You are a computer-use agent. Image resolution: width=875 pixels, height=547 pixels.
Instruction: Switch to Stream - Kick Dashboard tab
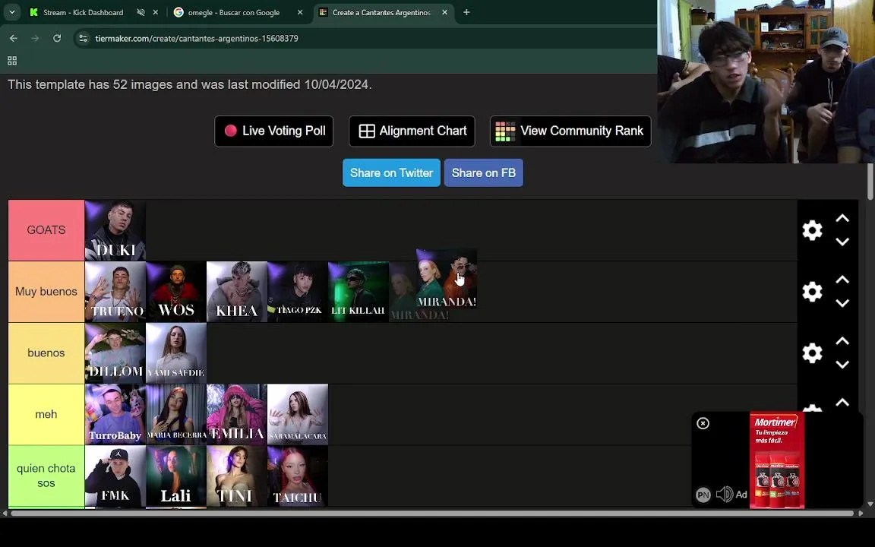pos(83,12)
